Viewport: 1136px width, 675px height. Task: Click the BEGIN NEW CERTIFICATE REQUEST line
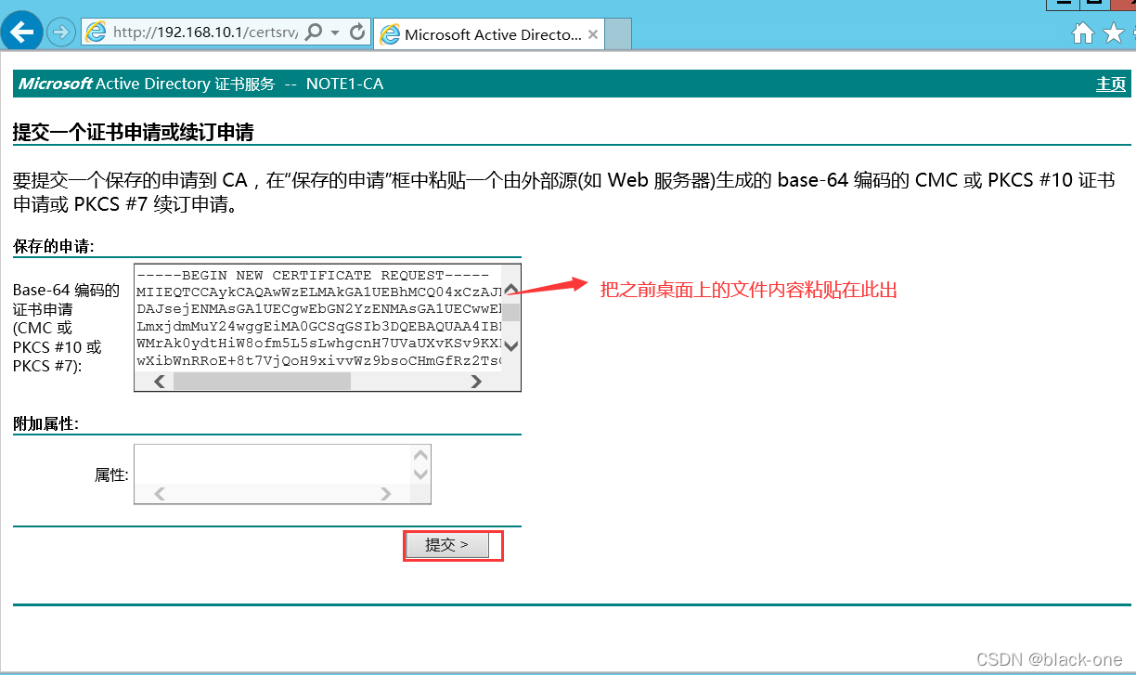coord(313,276)
